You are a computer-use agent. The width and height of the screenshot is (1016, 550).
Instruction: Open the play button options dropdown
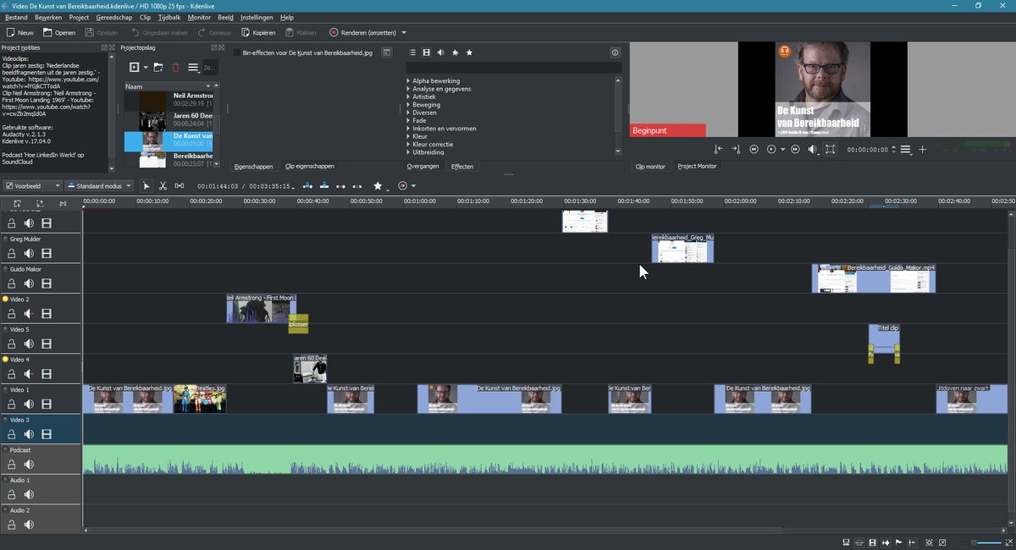click(x=783, y=149)
